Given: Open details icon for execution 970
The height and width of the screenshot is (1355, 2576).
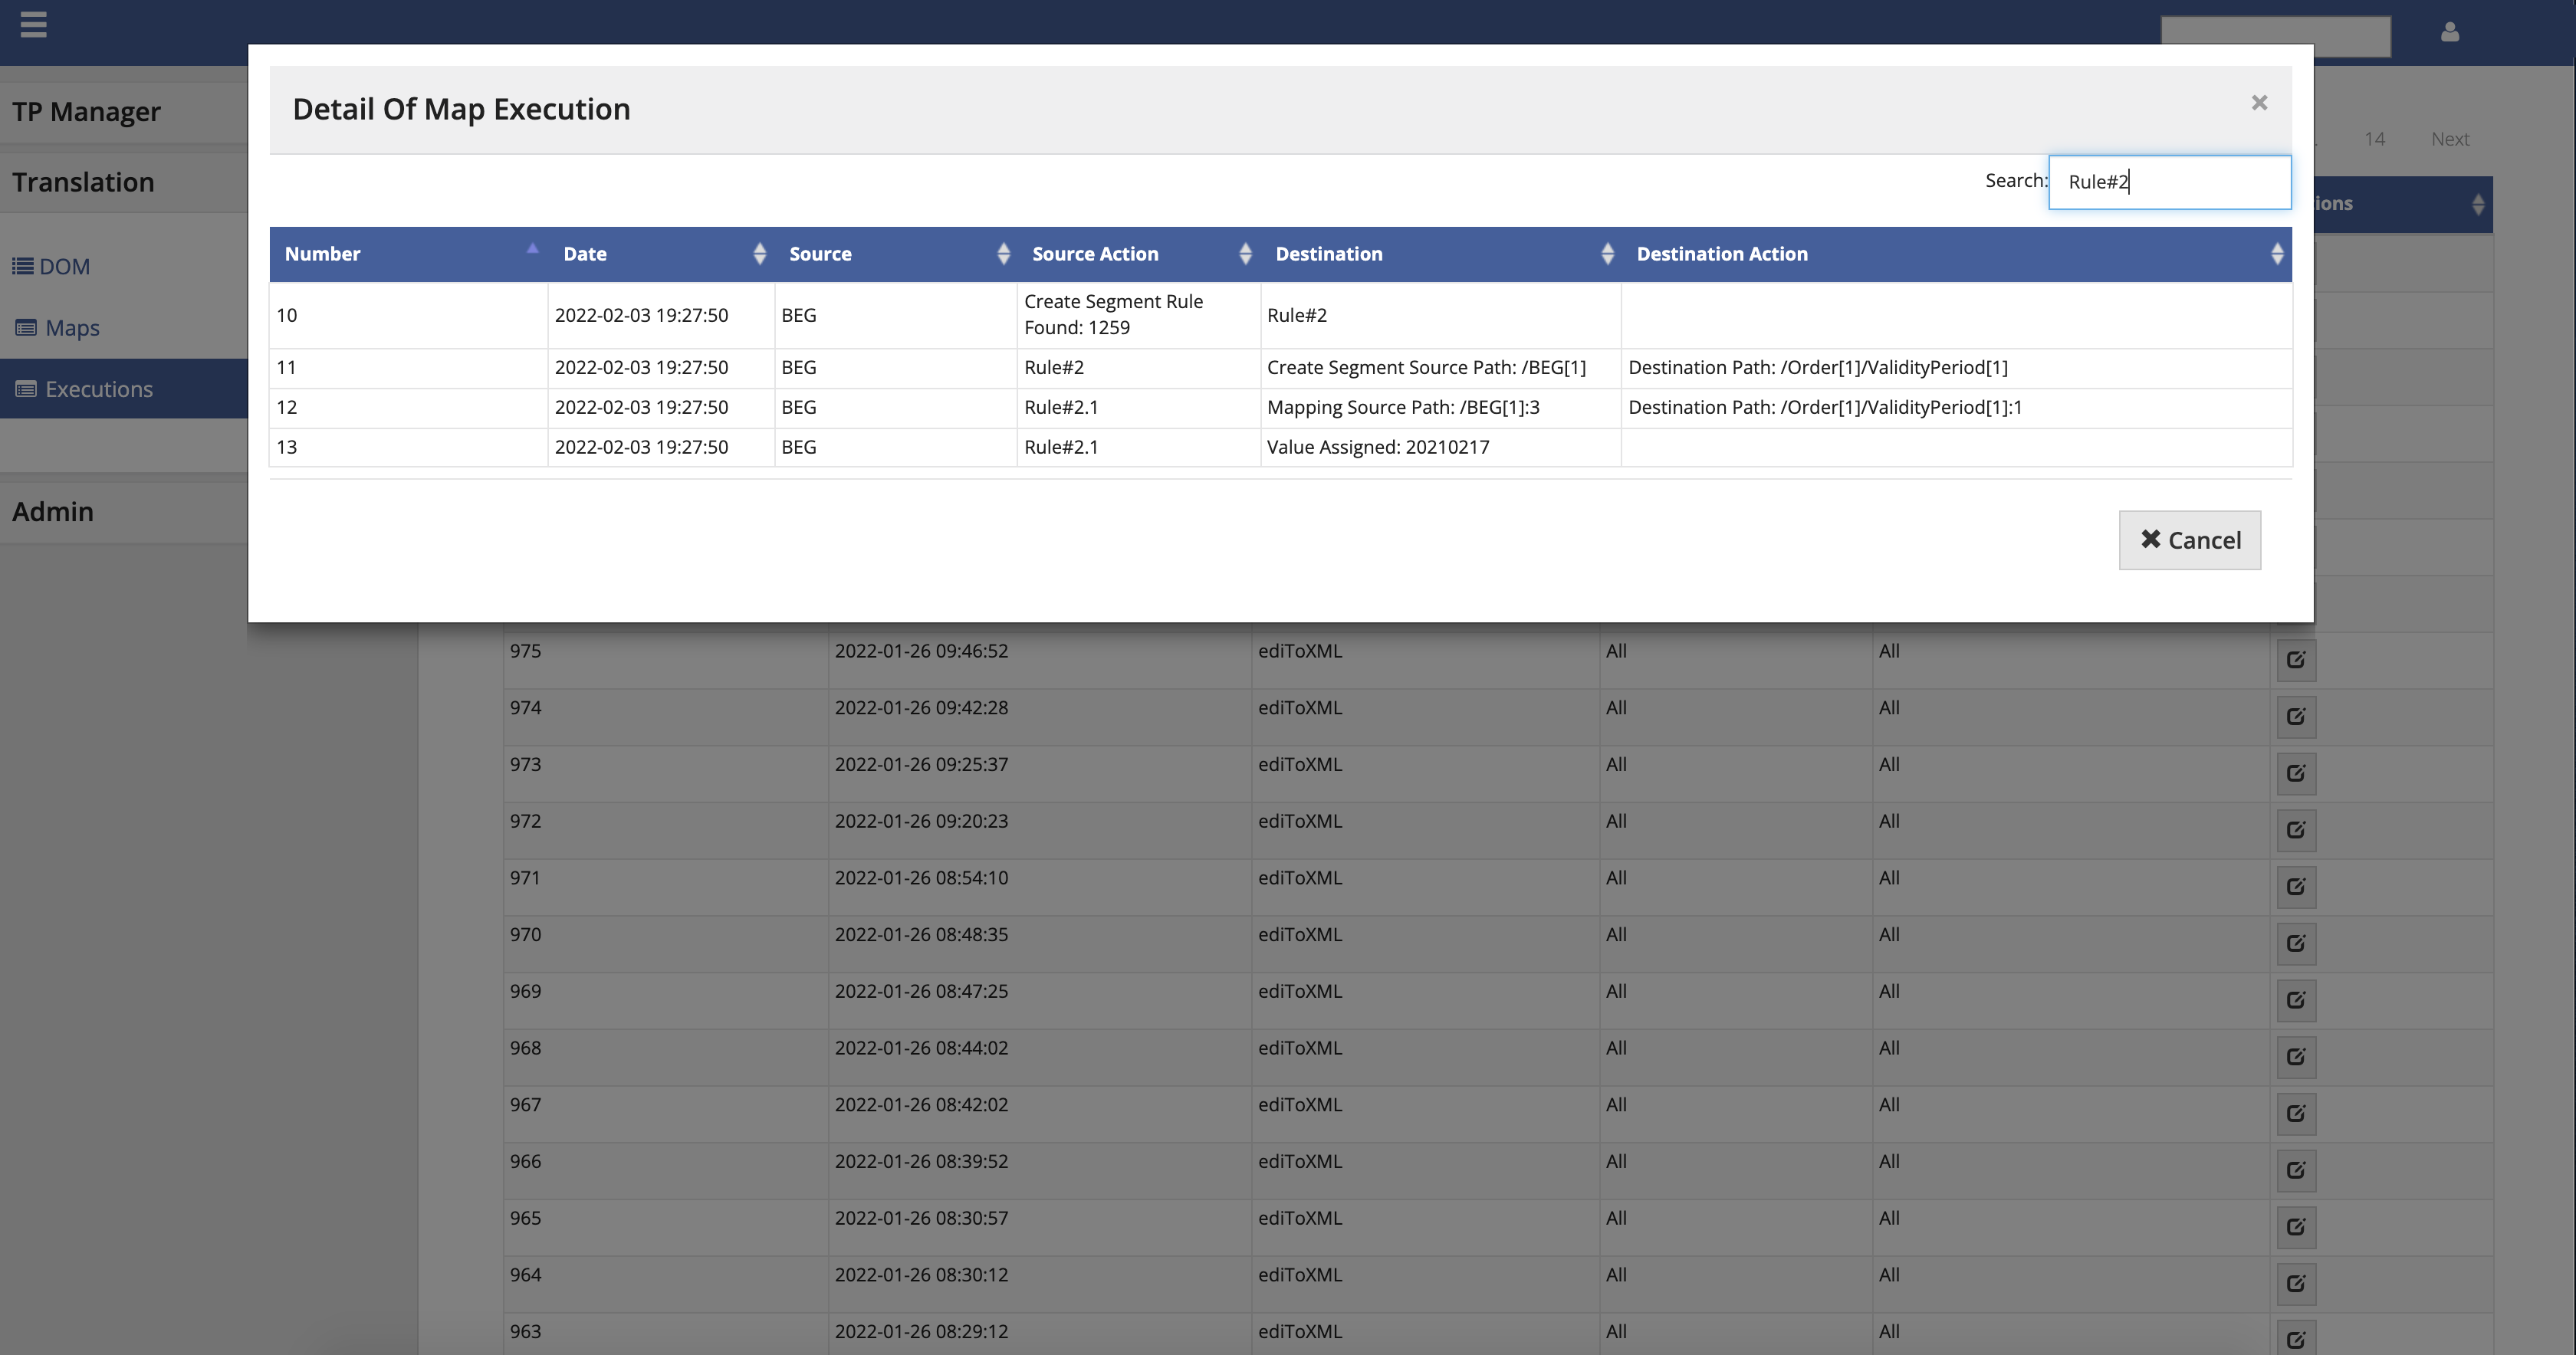Looking at the screenshot, I should [2296, 944].
